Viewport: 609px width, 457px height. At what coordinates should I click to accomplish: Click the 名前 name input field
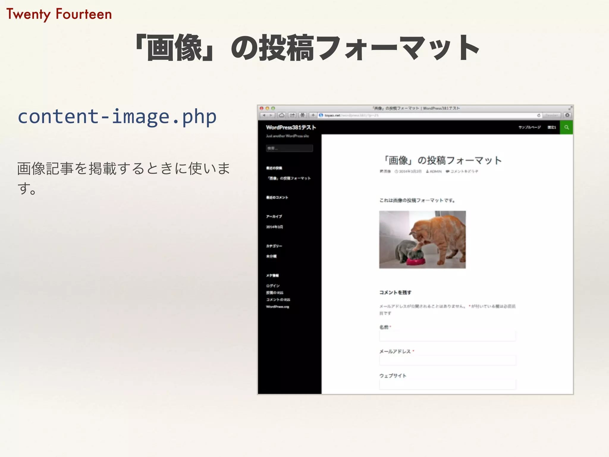(448, 336)
